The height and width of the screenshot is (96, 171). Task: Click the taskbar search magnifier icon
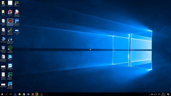(x=6, y=94)
